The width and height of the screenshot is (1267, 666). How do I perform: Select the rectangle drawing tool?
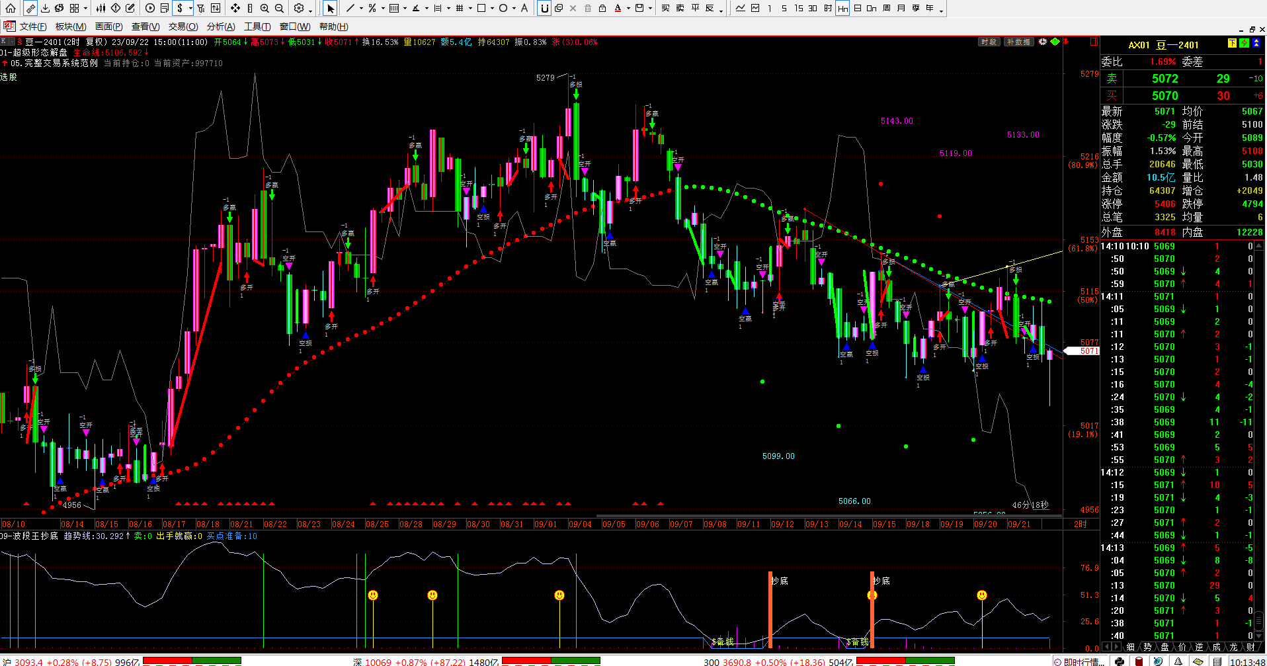pyautogui.click(x=481, y=8)
